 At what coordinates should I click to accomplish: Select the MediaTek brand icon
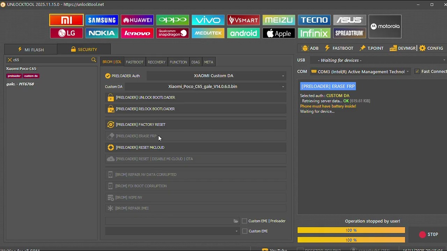[208, 33]
